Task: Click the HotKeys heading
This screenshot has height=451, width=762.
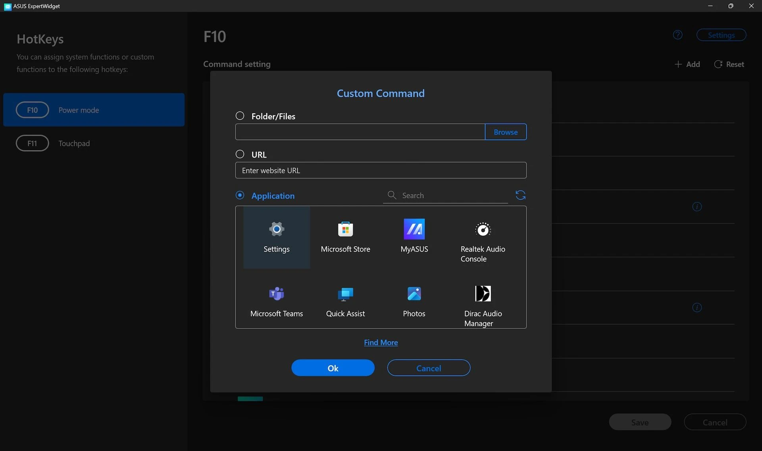Action: 40,39
